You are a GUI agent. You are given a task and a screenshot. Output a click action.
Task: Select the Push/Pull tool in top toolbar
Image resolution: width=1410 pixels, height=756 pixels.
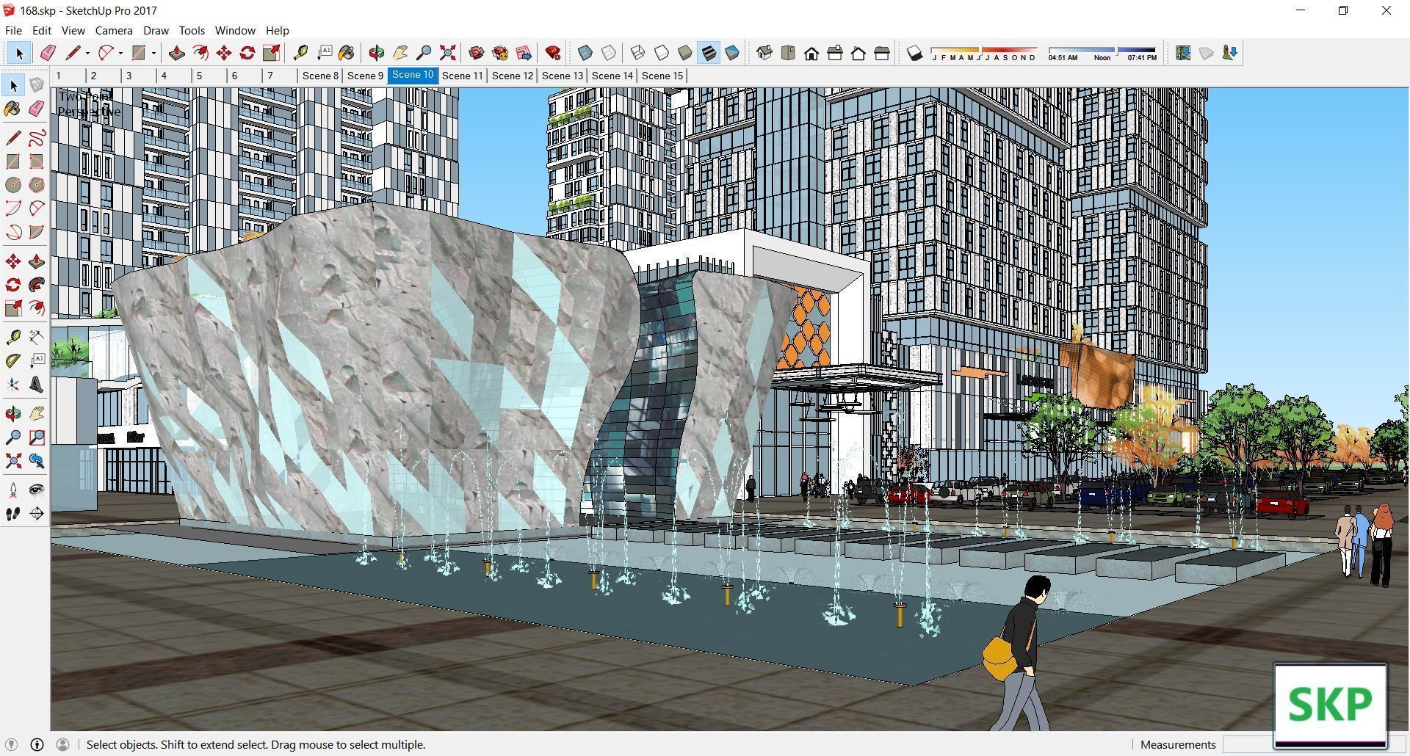click(176, 53)
